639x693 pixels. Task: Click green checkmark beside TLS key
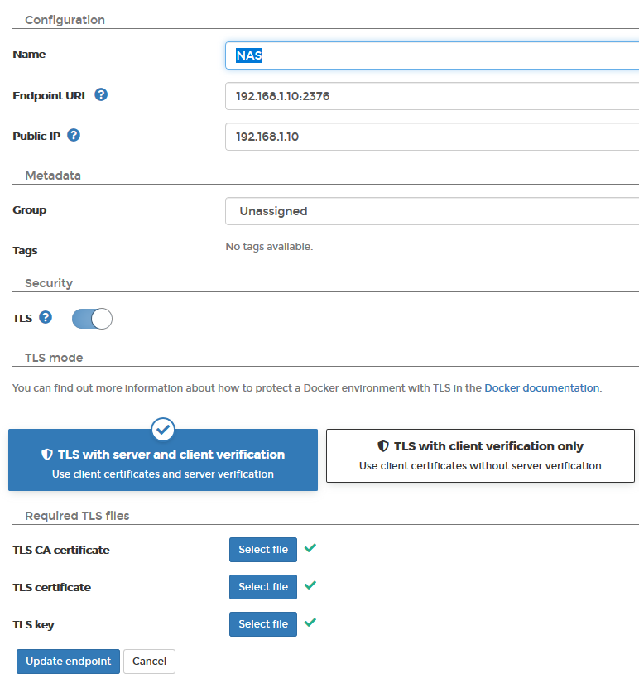pyautogui.click(x=310, y=623)
